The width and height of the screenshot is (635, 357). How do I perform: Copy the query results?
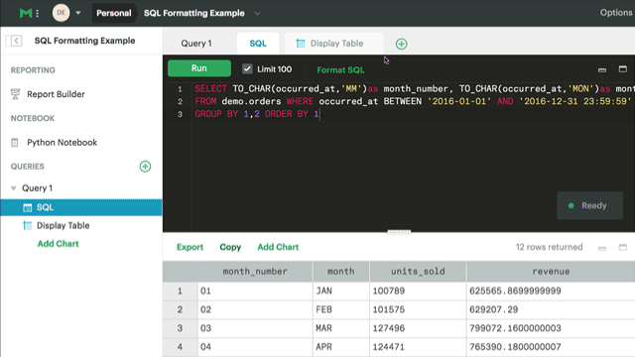coord(230,247)
